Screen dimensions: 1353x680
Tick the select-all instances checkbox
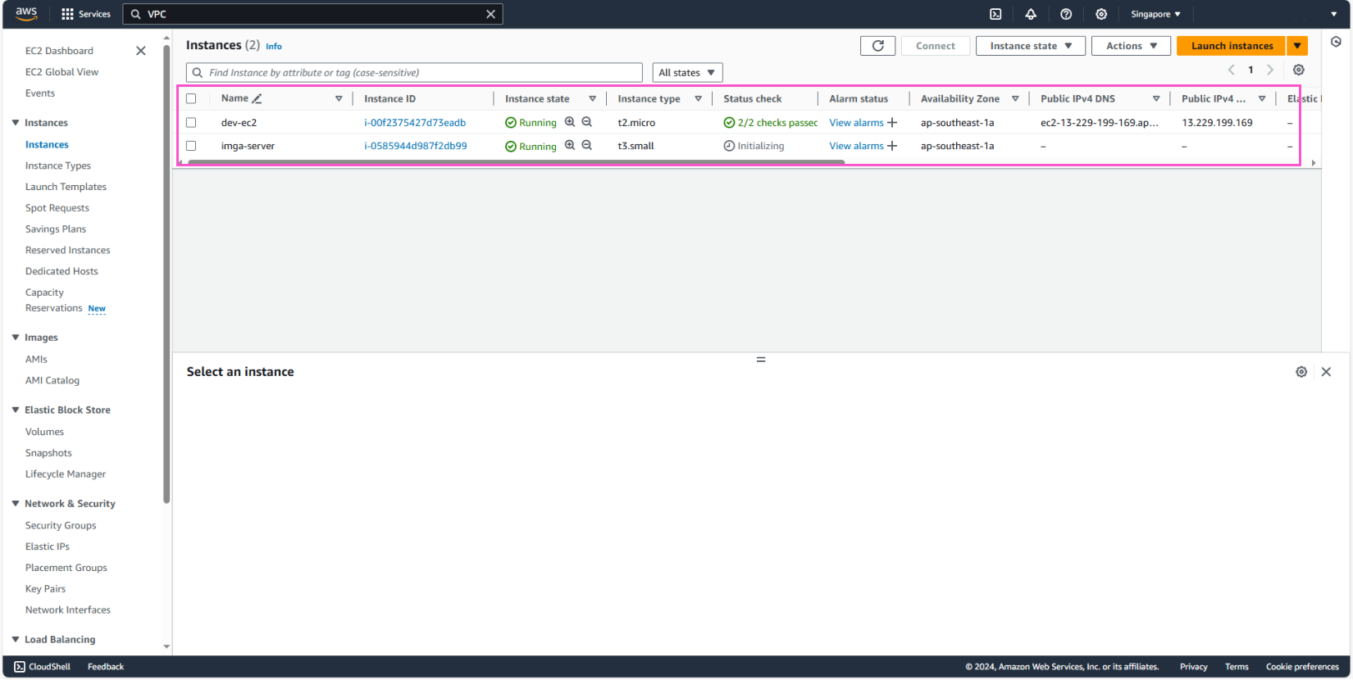coord(191,98)
